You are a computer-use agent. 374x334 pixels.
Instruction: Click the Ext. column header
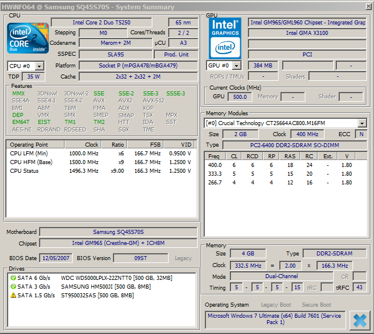(x=328, y=157)
